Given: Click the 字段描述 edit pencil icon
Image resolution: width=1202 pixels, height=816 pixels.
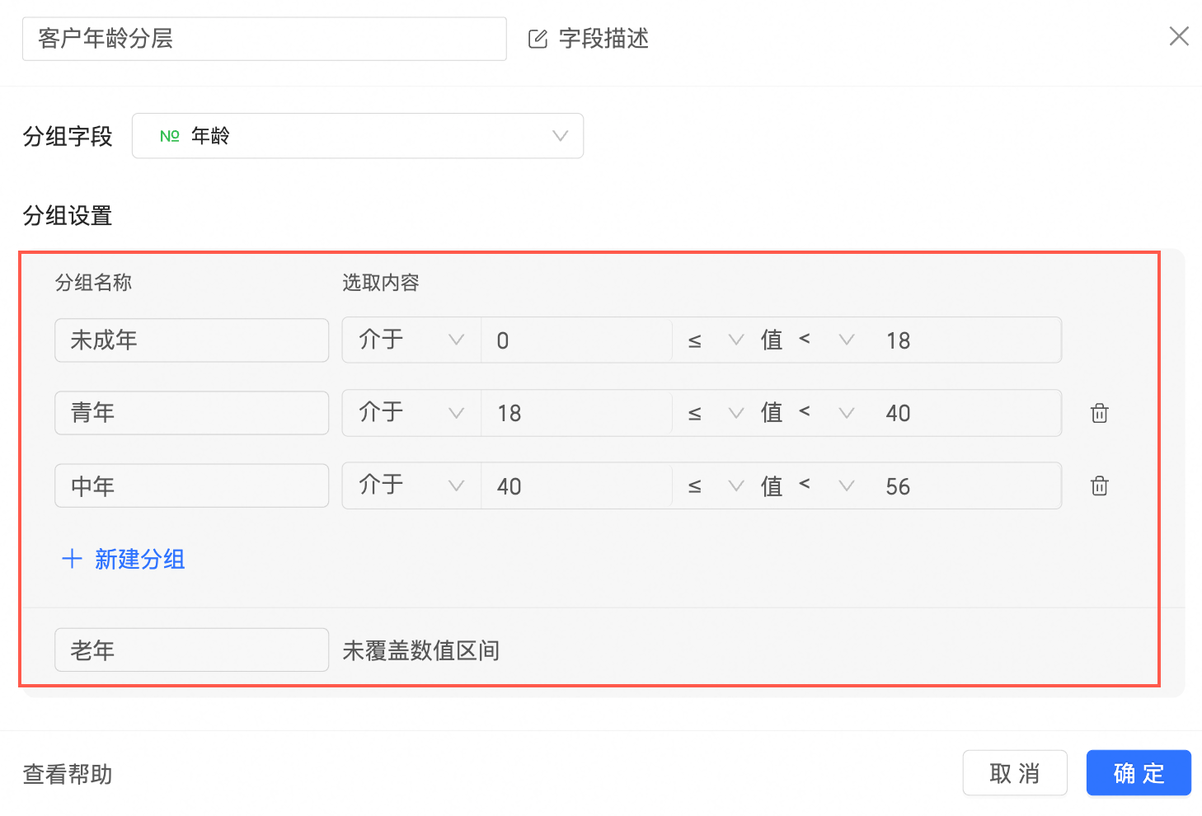Looking at the screenshot, I should click(x=538, y=39).
